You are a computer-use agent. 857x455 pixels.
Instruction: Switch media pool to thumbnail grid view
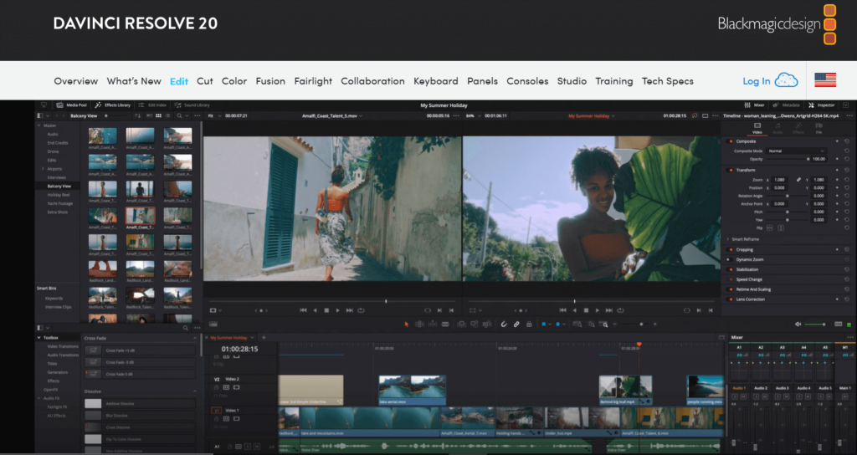tap(158, 115)
